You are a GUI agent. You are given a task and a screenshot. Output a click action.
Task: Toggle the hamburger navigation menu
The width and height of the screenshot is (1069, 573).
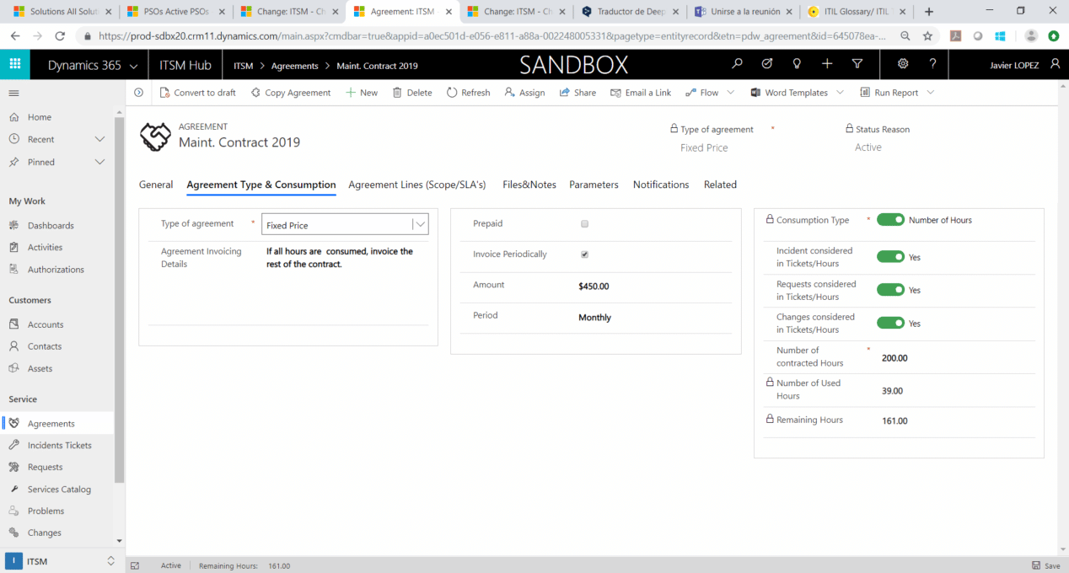(13, 93)
